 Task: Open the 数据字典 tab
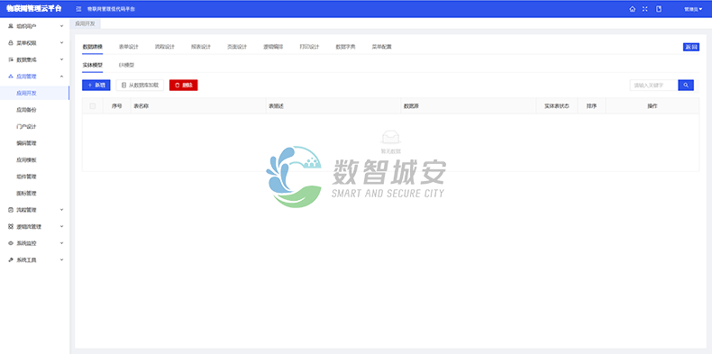(345, 47)
